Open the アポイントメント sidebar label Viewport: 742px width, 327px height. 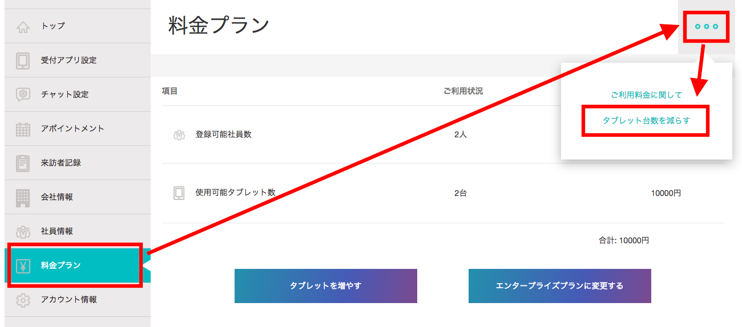coord(72,129)
